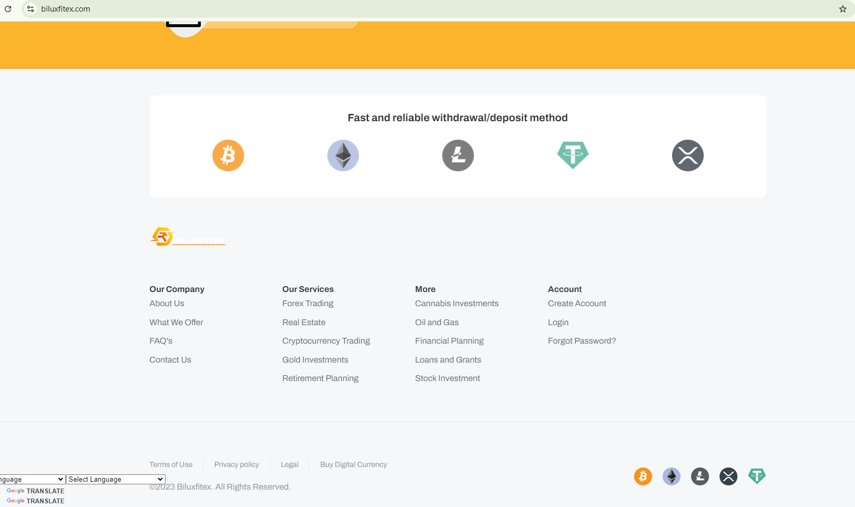Open Cannabis Investments link
The width and height of the screenshot is (855, 507).
click(456, 304)
